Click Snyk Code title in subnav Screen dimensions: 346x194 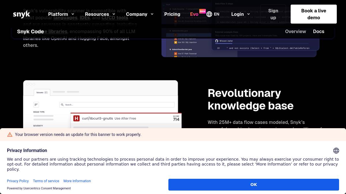[30, 31]
